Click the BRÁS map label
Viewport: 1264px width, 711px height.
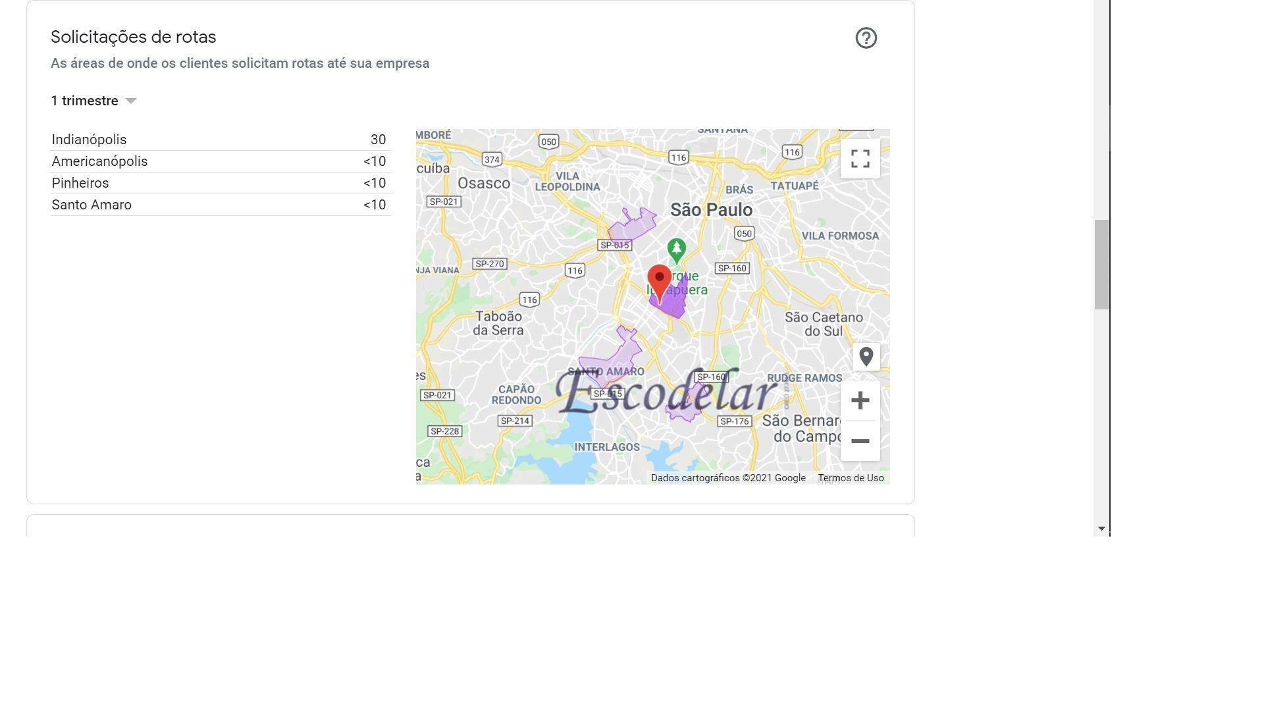[739, 190]
